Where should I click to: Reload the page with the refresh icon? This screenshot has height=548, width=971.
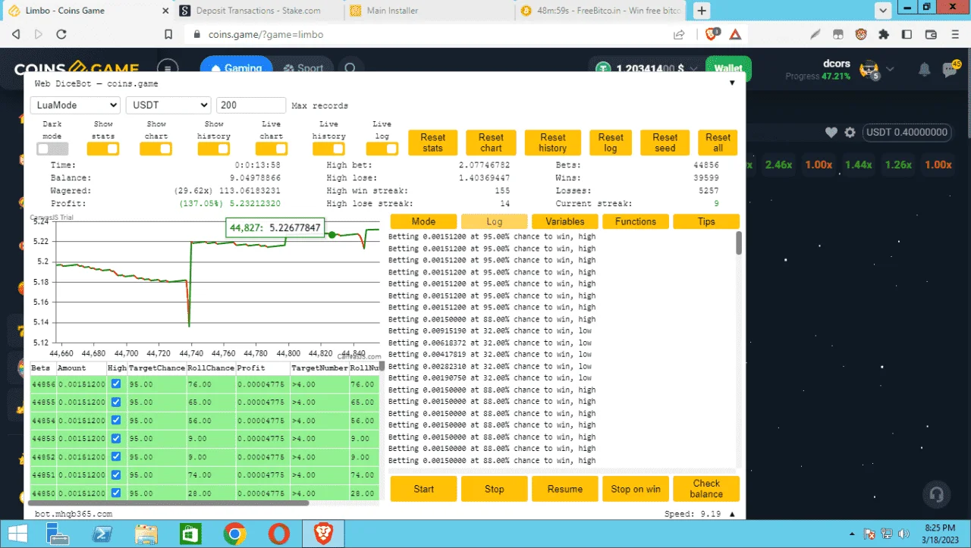tap(61, 34)
